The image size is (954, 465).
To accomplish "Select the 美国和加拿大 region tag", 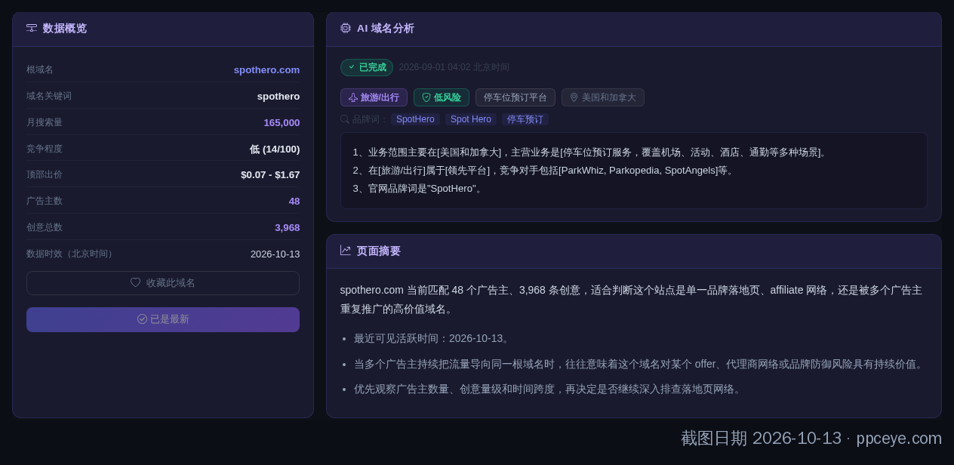I will tap(603, 97).
